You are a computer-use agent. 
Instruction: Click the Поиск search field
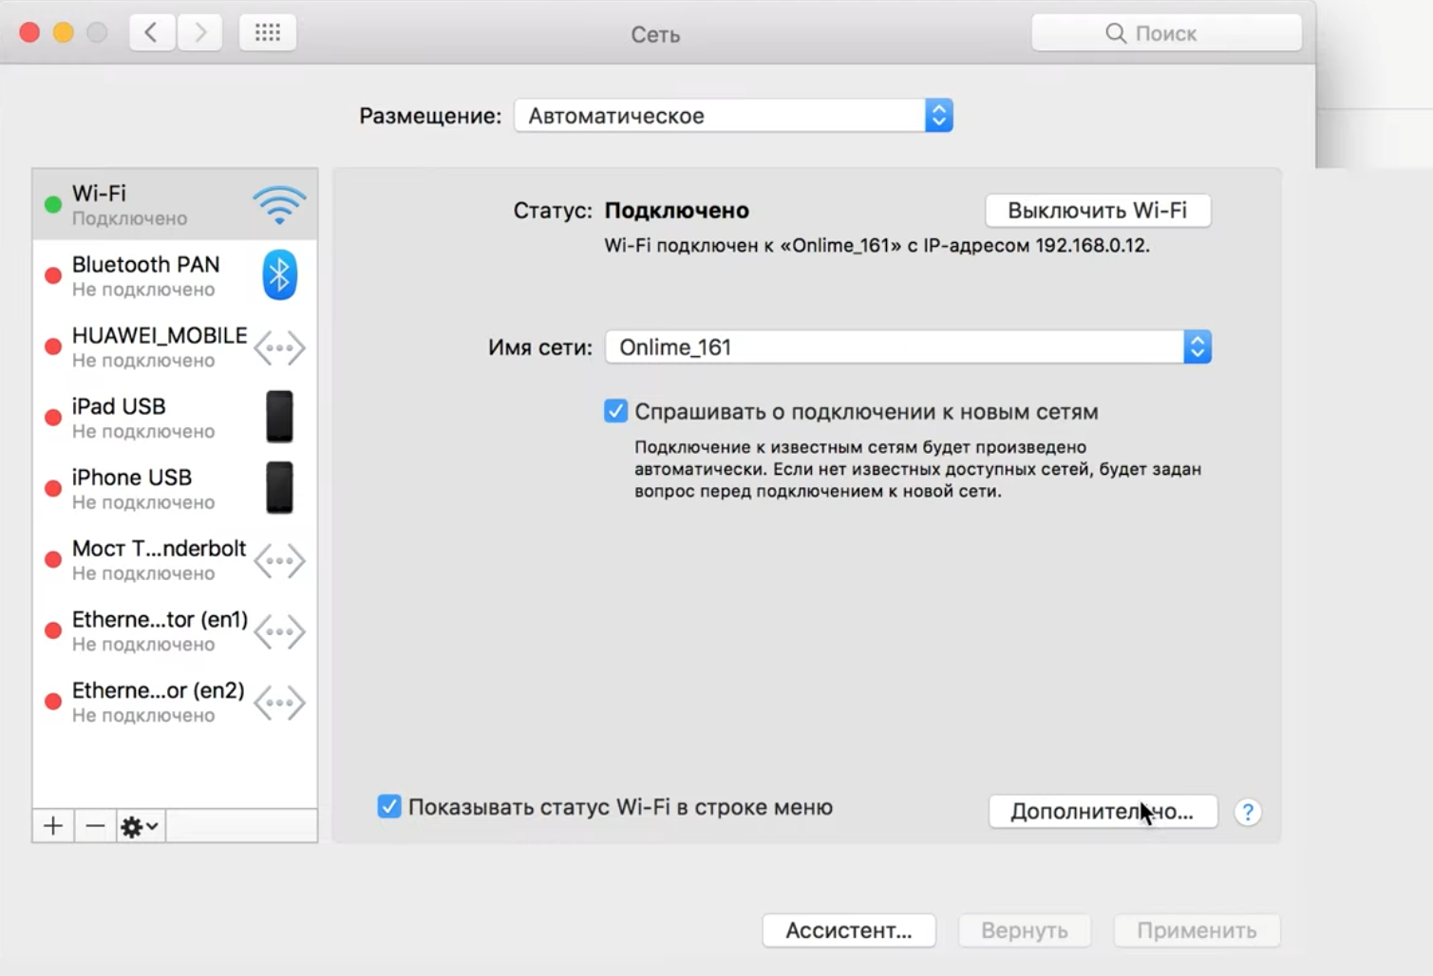pos(1166,33)
